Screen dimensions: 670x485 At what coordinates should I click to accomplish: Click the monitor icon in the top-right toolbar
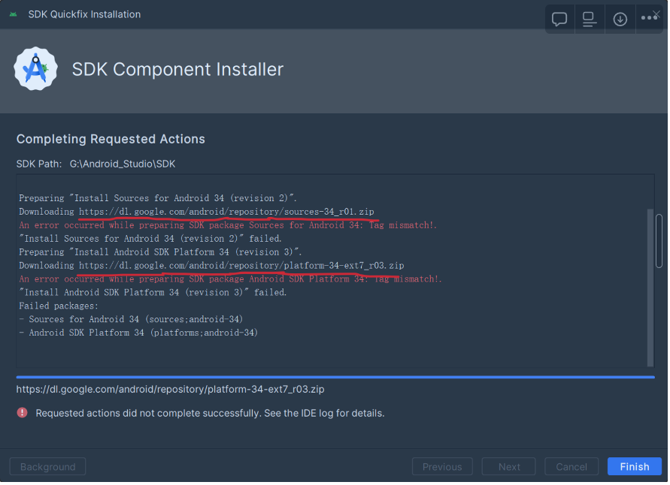[590, 20]
